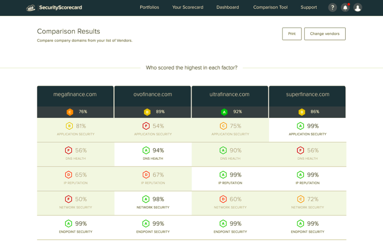Open the help question mark icon
The width and height of the screenshot is (383, 243).
pyautogui.click(x=332, y=8)
